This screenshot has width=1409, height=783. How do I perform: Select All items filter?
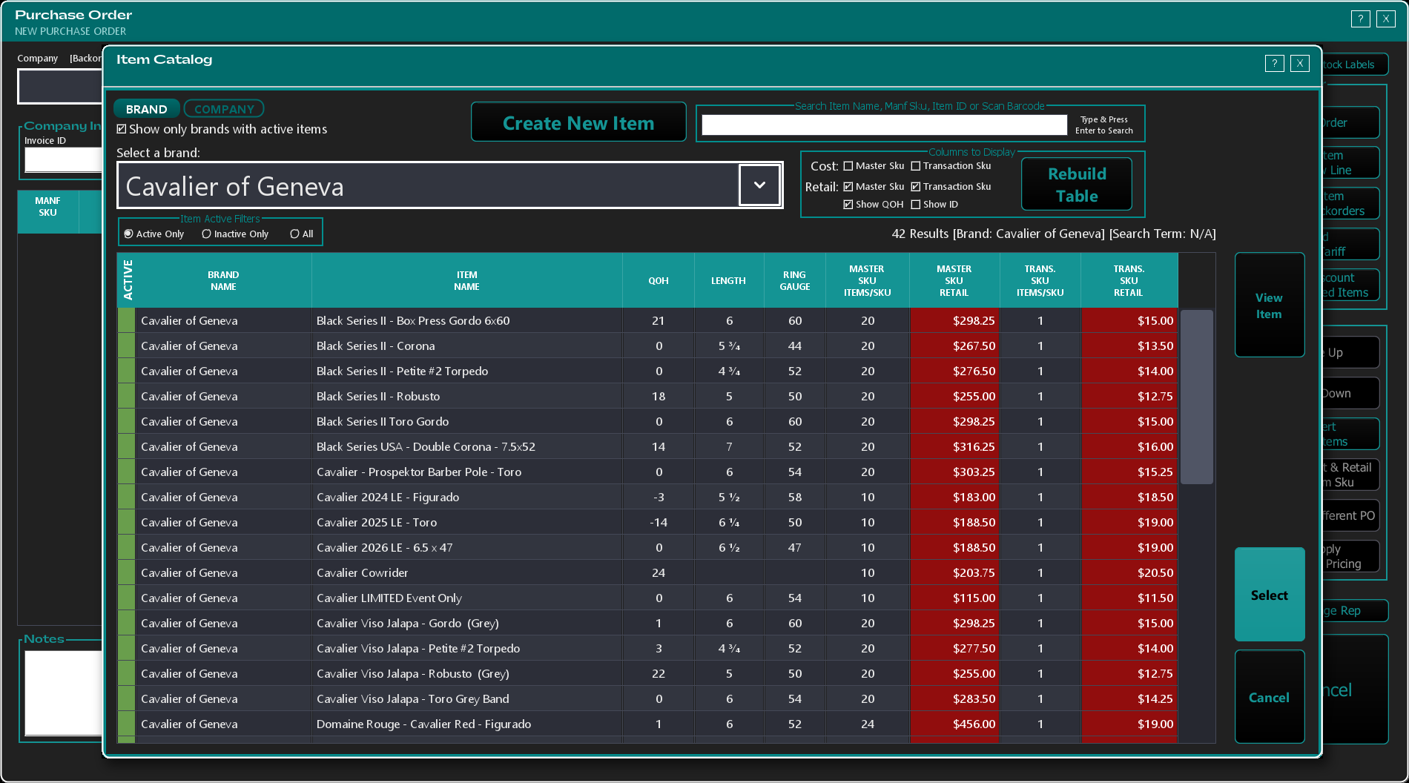click(295, 234)
